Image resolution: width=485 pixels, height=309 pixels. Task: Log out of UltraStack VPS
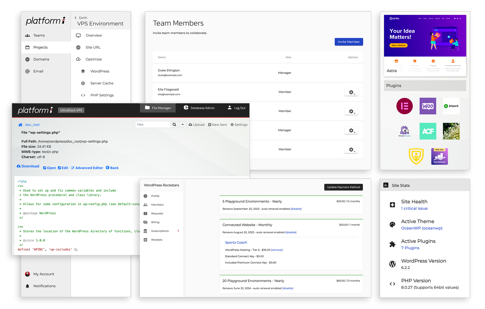[236, 108]
